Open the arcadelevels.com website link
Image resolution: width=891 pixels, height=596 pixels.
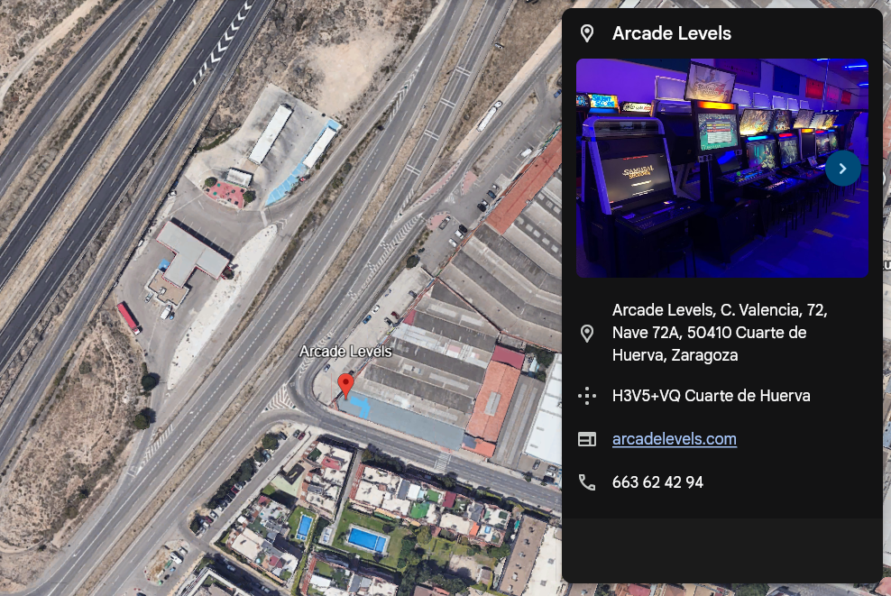(x=674, y=439)
